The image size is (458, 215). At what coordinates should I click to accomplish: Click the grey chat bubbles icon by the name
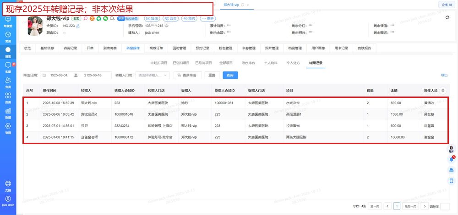(x=112, y=18)
